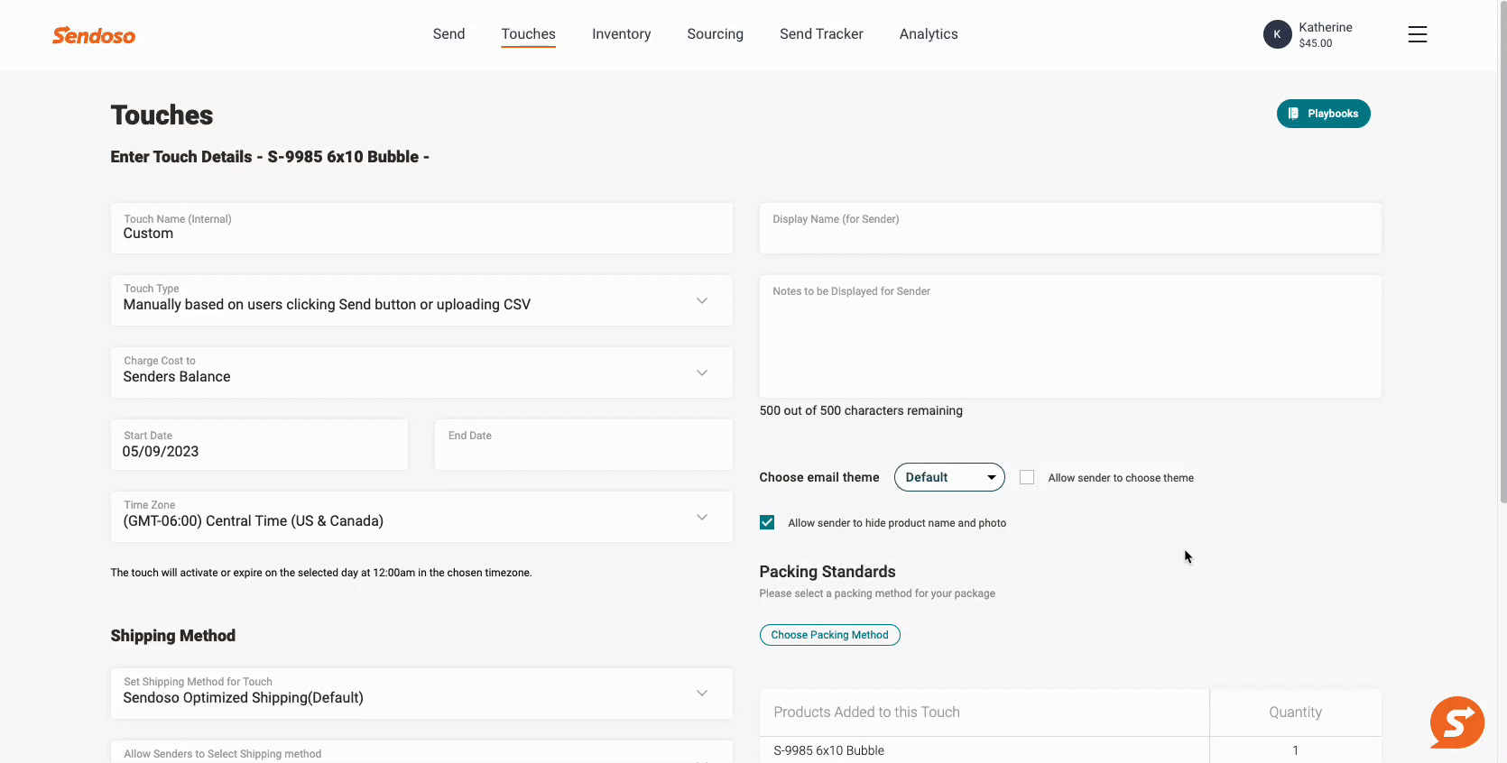The image size is (1507, 763).
Task: Open Allow Senders to Select Shipping dropdown
Action: [x=421, y=752]
